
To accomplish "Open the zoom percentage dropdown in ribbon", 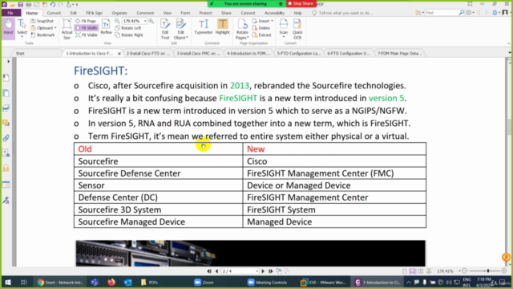I will pyautogui.click(x=145, y=21).
